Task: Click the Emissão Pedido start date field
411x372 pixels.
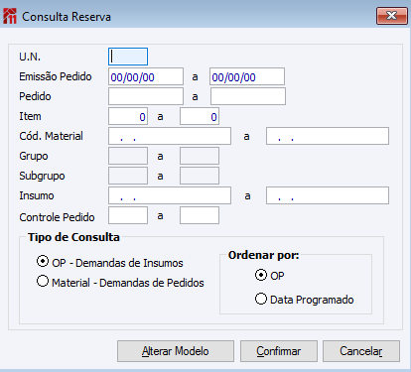Action: pos(146,76)
